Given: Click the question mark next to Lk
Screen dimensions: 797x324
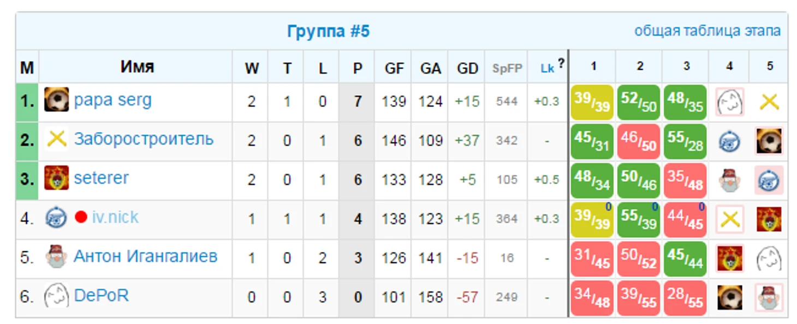Looking at the screenshot, I should point(561,63).
